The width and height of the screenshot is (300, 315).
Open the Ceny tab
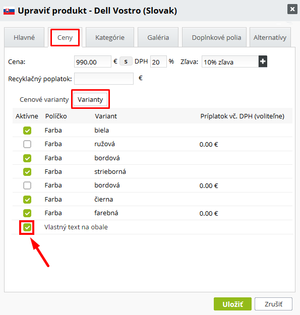(x=65, y=38)
